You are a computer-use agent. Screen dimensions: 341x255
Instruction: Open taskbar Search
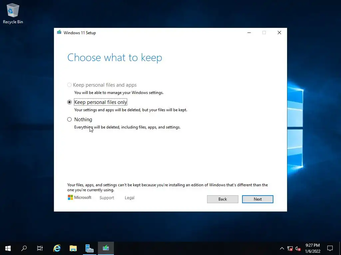coord(24,248)
